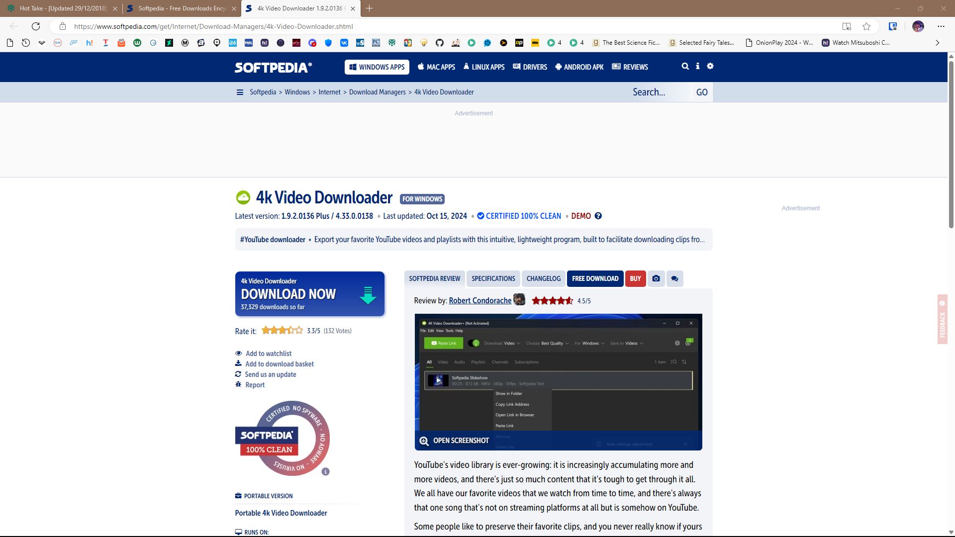
Task: Show more bookmarks overflow chevron
Action: 938,43
